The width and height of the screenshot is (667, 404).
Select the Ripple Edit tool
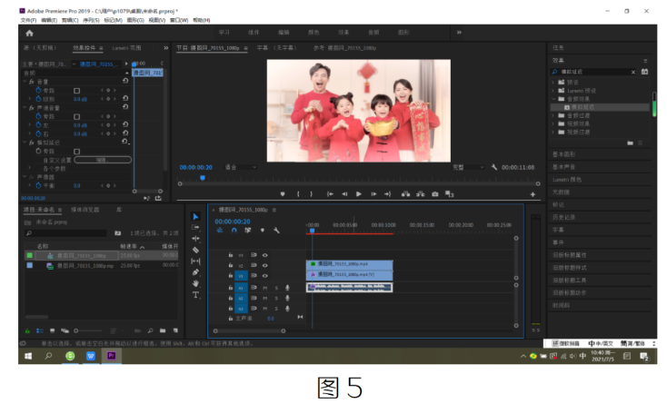195,239
